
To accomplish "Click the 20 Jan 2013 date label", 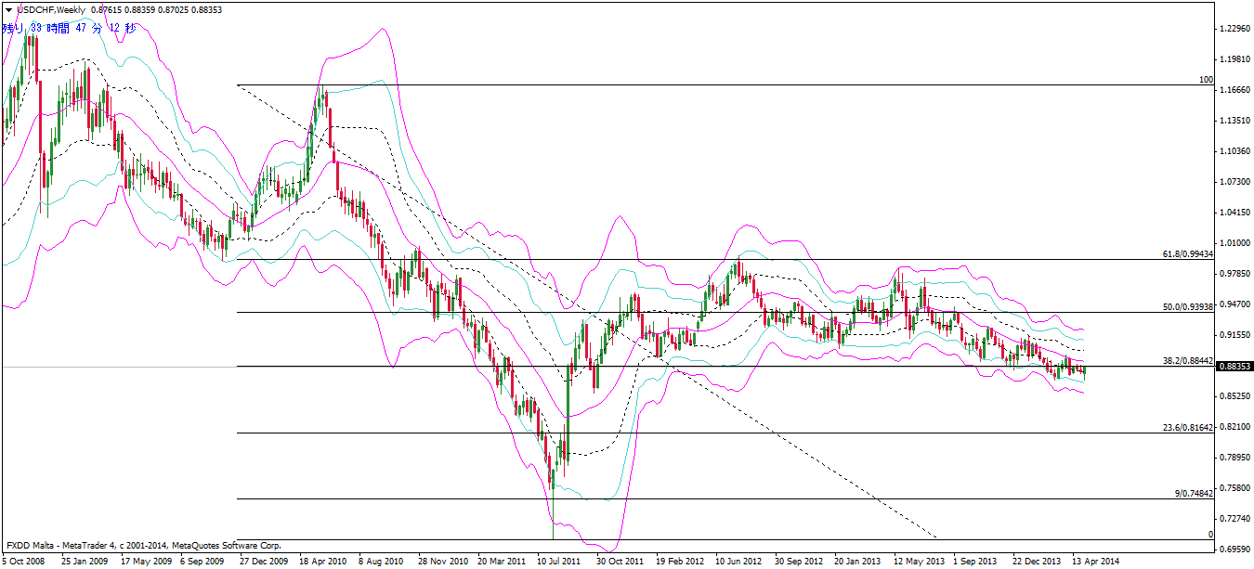I will tap(858, 562).
